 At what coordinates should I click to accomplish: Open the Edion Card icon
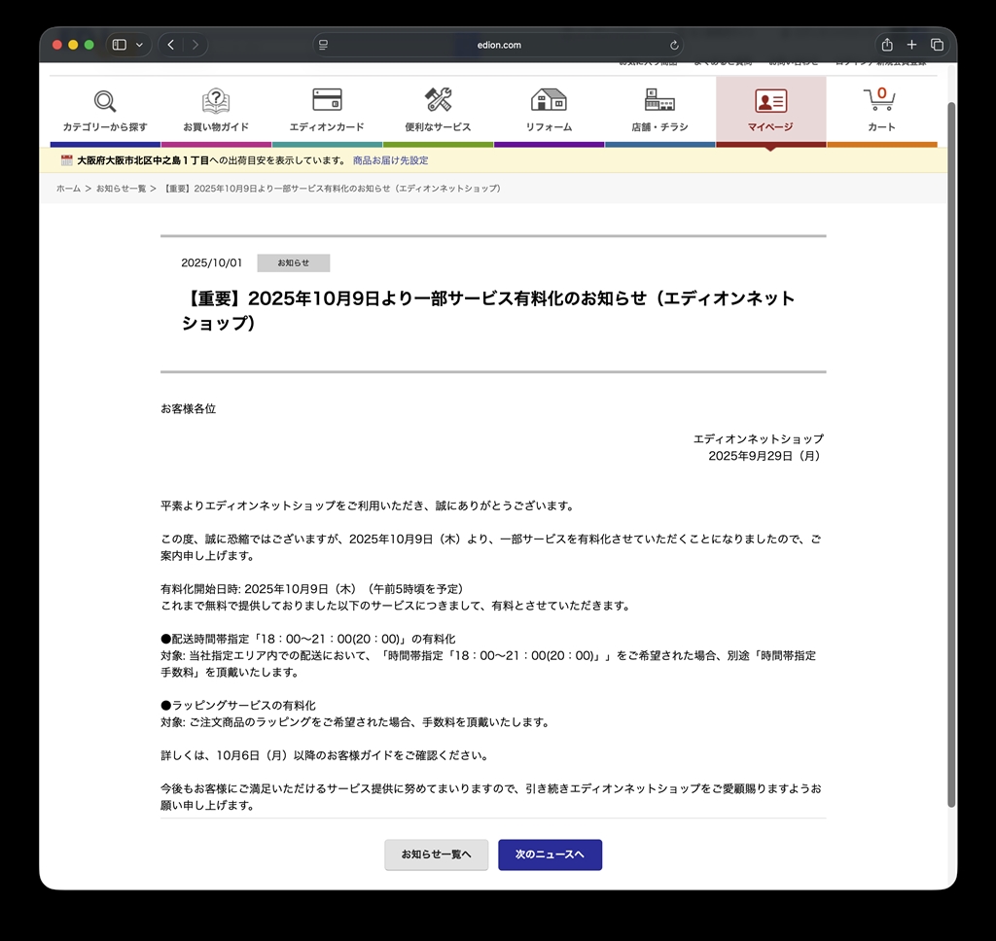327,100
